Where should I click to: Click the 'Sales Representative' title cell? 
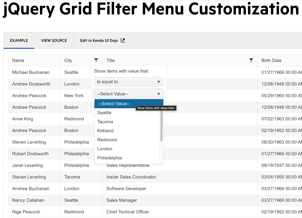(x=180, y=165)
